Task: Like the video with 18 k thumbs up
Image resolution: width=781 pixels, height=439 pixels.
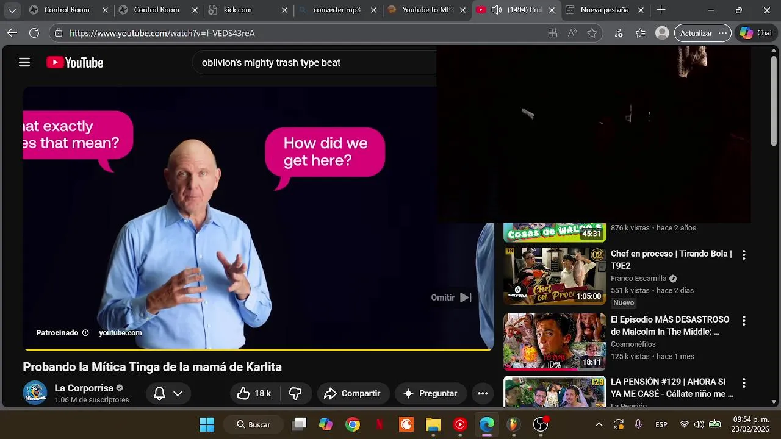Action: 254,393
